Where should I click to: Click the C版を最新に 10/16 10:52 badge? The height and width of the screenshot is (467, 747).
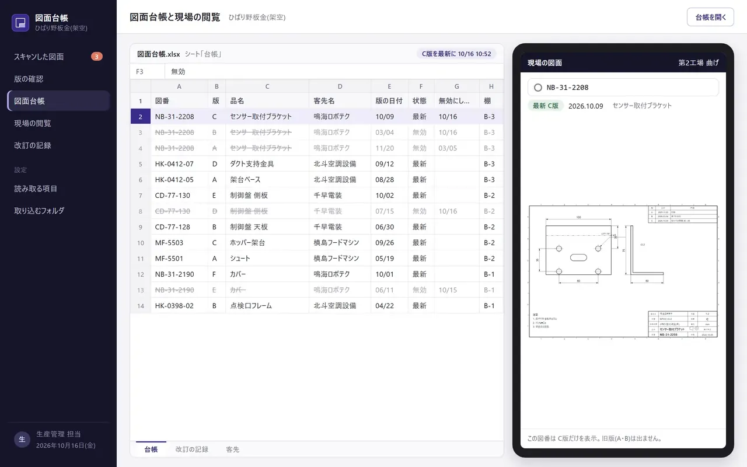pyautogui.click(x=456, y=54)
